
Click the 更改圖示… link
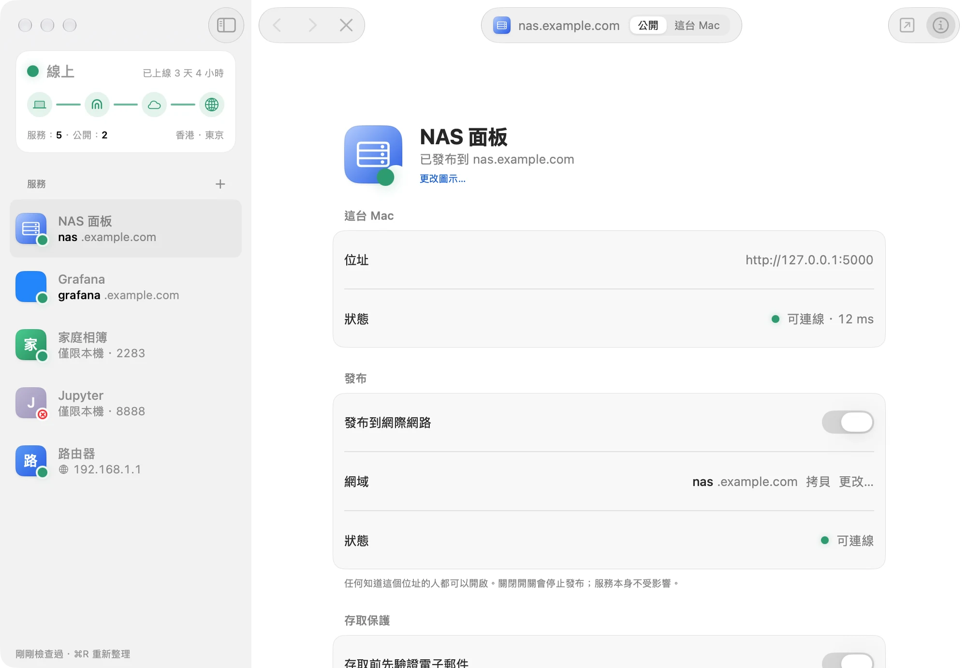(x=442, y=178)
